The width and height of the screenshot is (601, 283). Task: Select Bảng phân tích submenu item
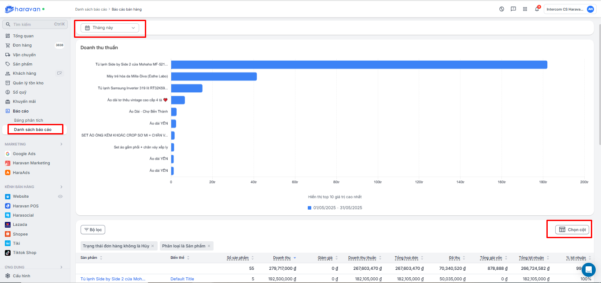pos(28,120)
